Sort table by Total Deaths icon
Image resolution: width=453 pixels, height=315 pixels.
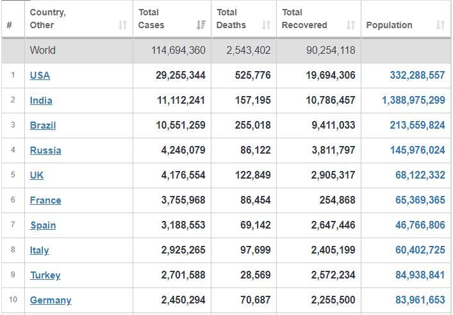266,25
